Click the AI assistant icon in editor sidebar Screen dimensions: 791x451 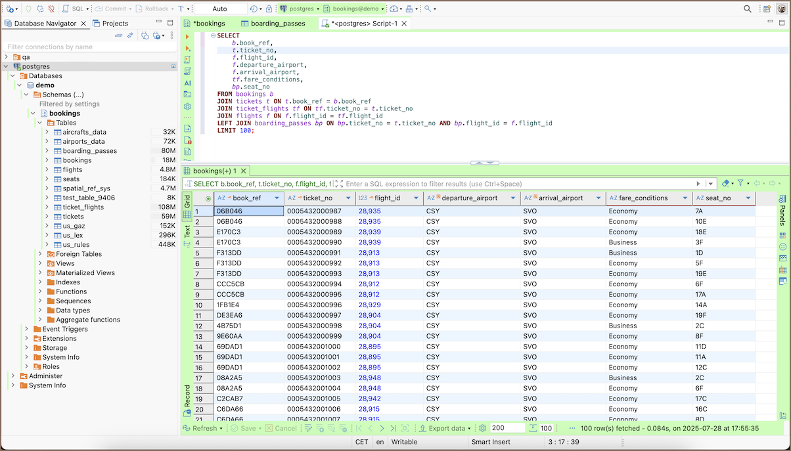(x=187, y=83)
